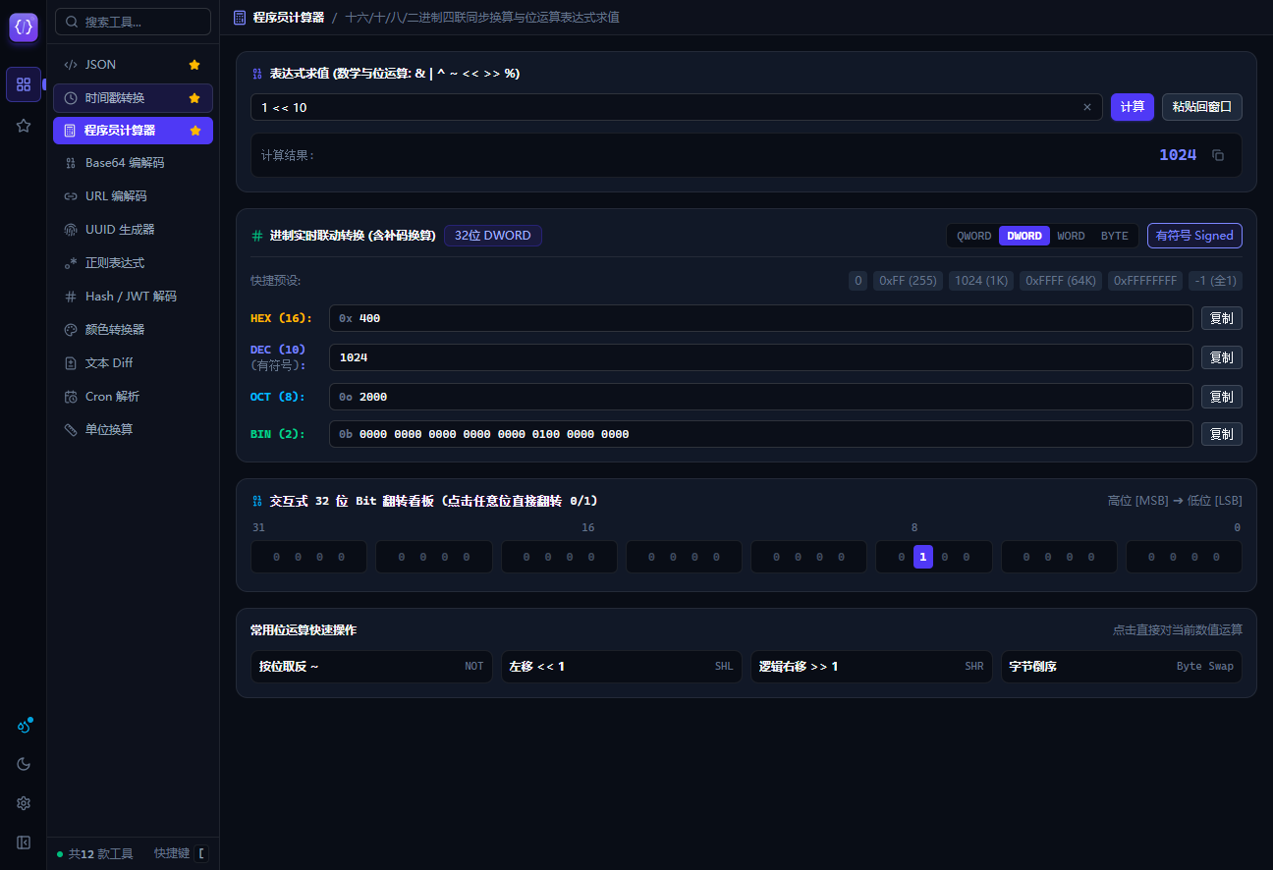Viewport: 1273px width, 870px height.
Task: Click the DEC (10) value input
Action: [x=761, y=357]
